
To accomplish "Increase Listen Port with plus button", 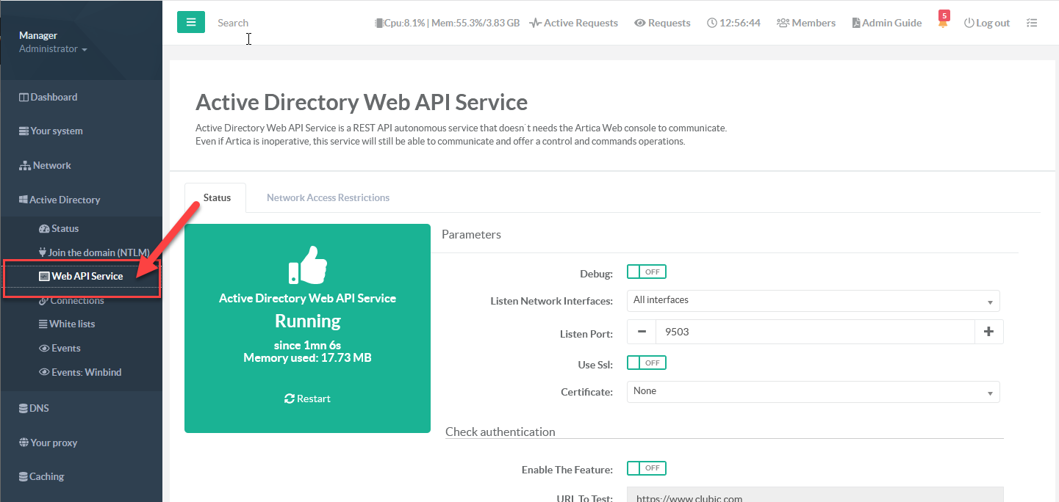I will 988,332.
